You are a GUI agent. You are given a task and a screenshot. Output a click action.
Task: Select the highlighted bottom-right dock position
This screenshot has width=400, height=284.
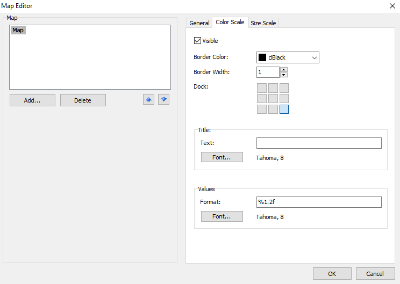284,110
